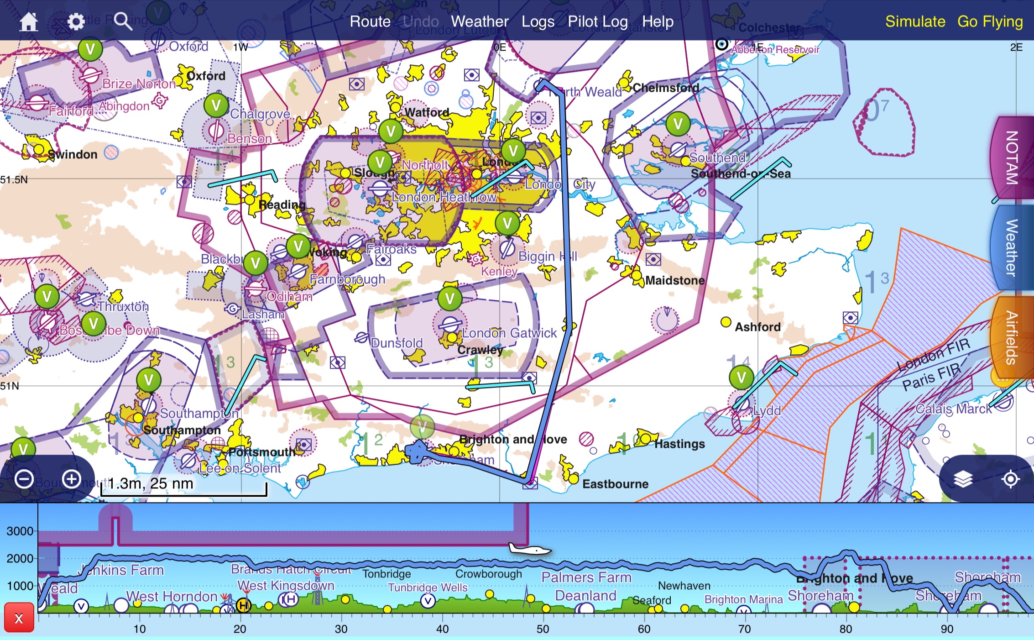This screenshot has height=640, width=1034.
Task: Open settings with the gear icon
Action: pyautogui.click(x=76, y=21)
